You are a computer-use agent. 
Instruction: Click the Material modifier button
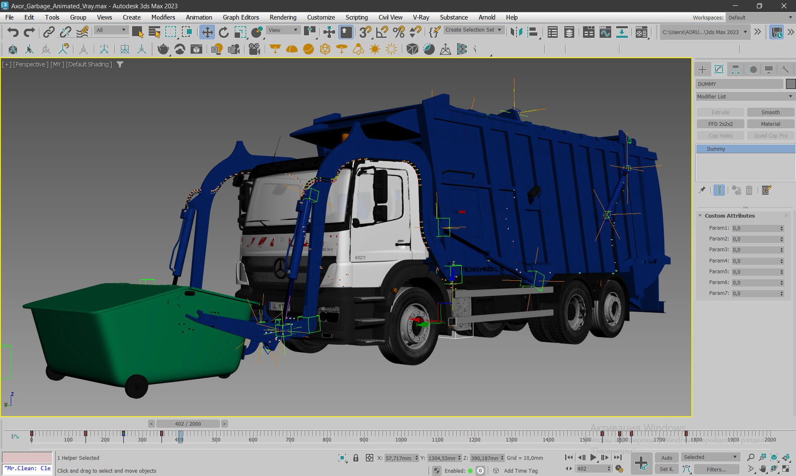click(770, 124)
